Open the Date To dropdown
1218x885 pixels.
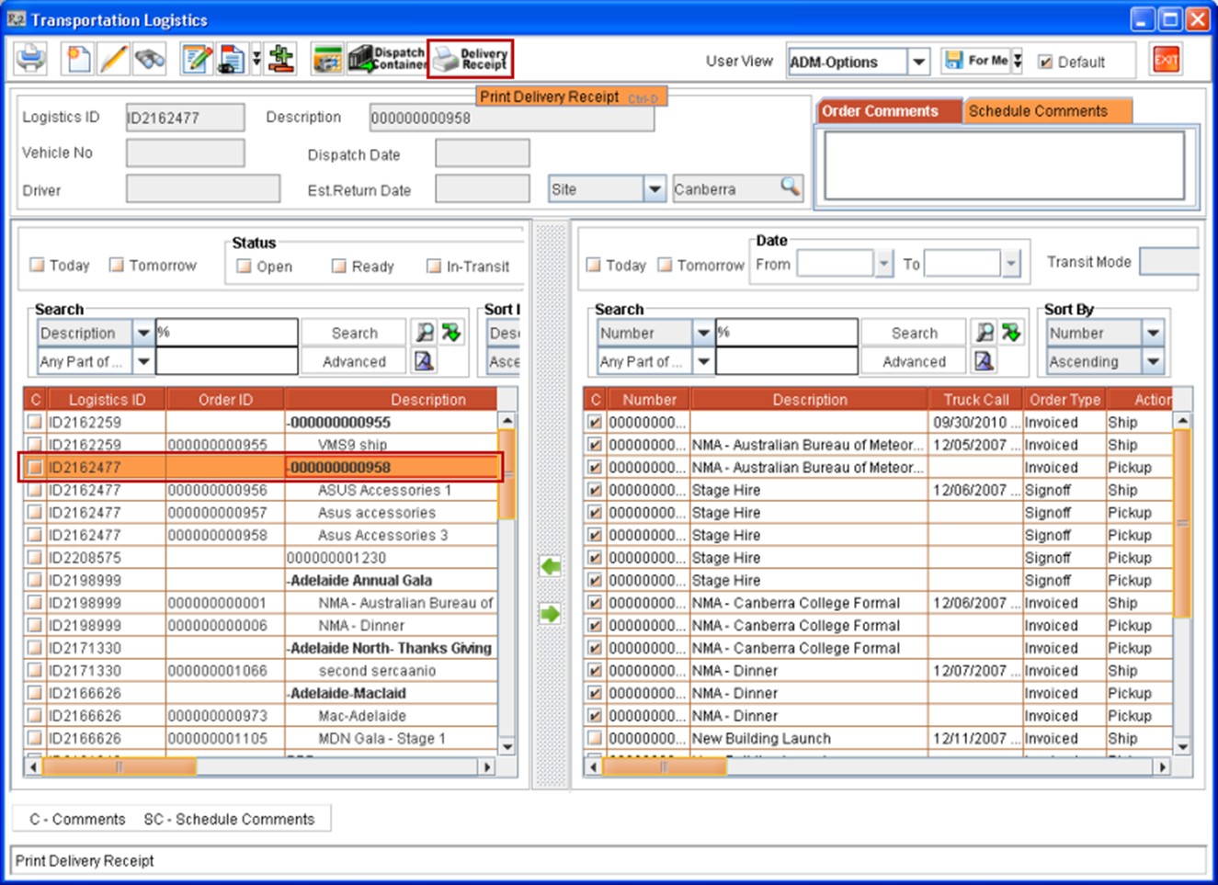[1011, 264]
